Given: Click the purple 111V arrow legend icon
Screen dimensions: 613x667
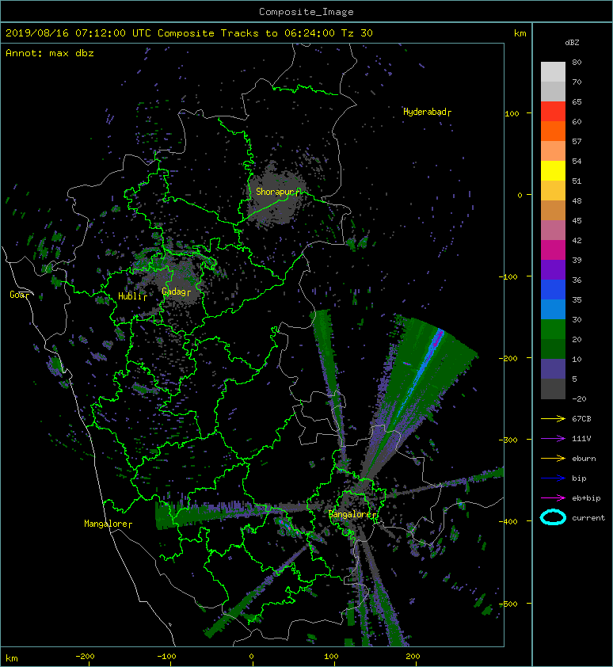Looking at the screenshot, I should (553, 439).
